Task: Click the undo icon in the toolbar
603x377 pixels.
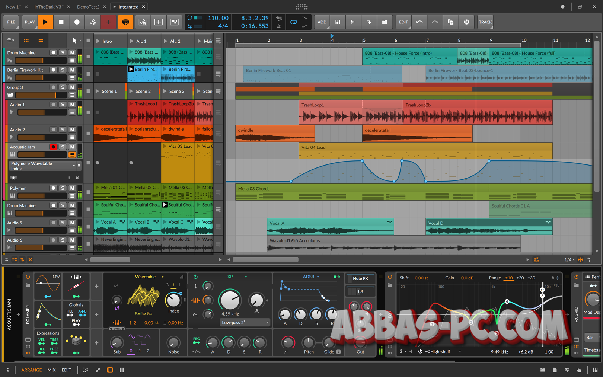Action: 419,22
